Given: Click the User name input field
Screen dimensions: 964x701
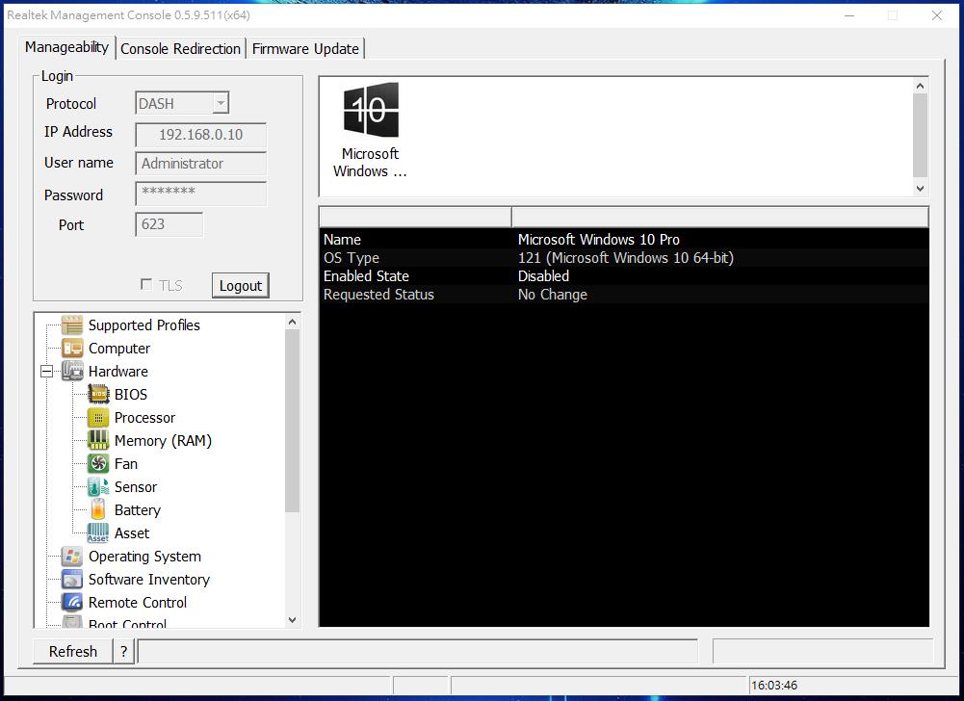Looking at the screenshot, I should point(201,164).
